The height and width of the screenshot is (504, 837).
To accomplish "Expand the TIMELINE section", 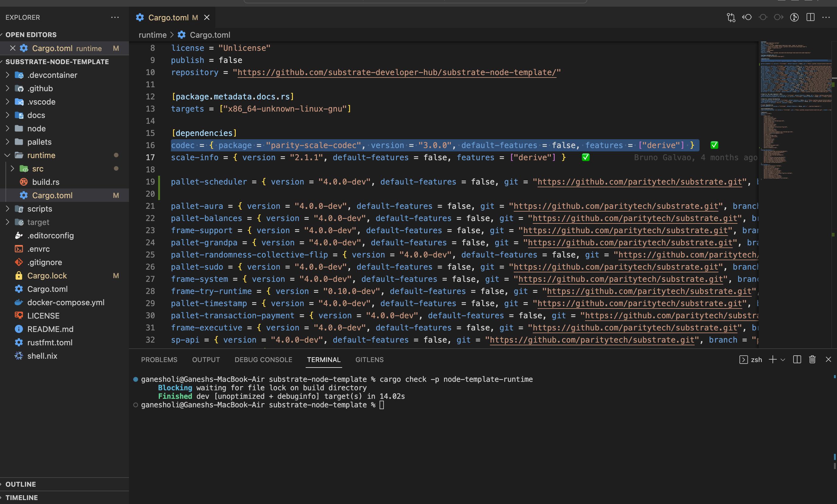I will click(21, 498).
